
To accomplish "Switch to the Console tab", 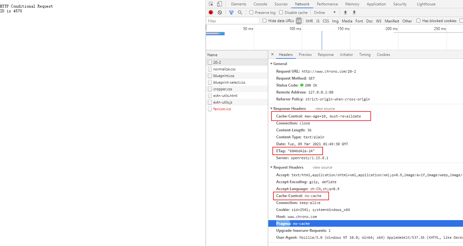I will 260,4.
